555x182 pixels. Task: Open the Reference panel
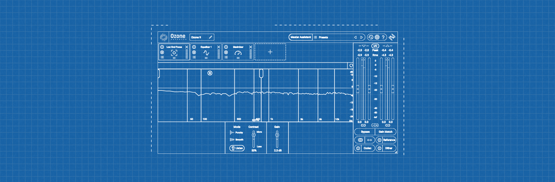[x=389, y=140]
